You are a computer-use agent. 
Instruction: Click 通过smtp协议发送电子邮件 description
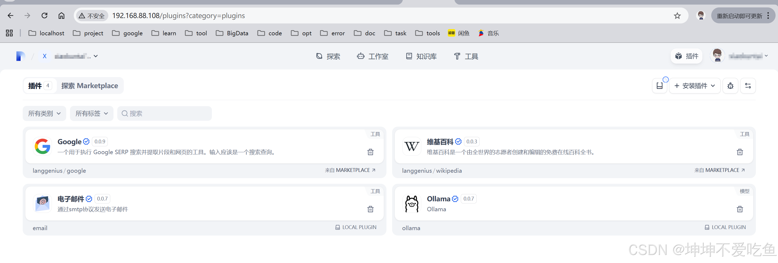tap(93, 209)
